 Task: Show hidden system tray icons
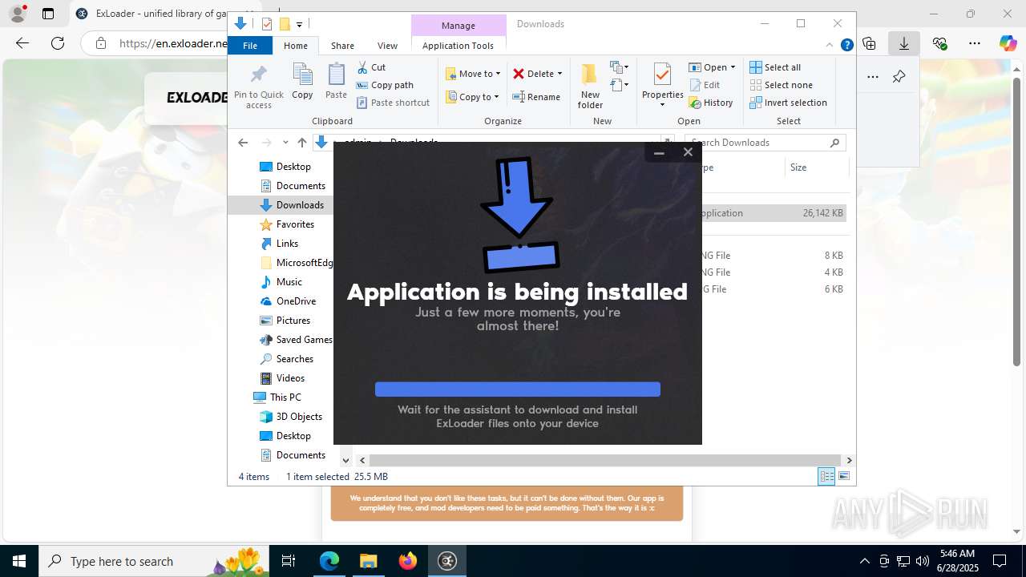point(864,561)
